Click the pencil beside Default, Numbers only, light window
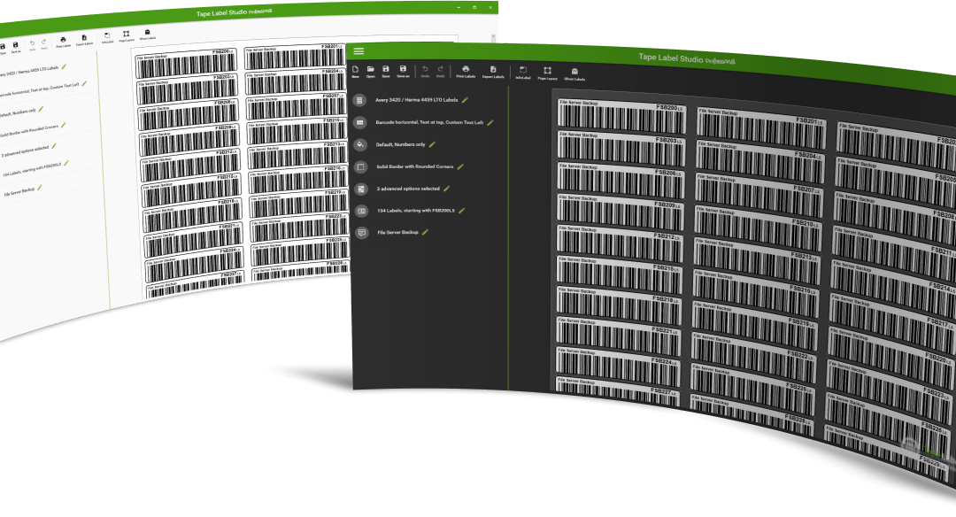Viewport: 956px width, 517px height. tap(41, 109)
